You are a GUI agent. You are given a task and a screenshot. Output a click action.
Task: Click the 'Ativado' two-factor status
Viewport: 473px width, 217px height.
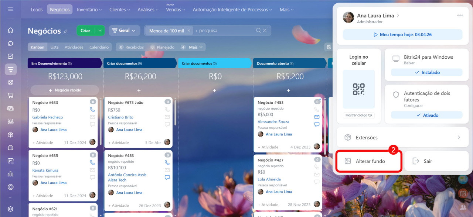426,115
